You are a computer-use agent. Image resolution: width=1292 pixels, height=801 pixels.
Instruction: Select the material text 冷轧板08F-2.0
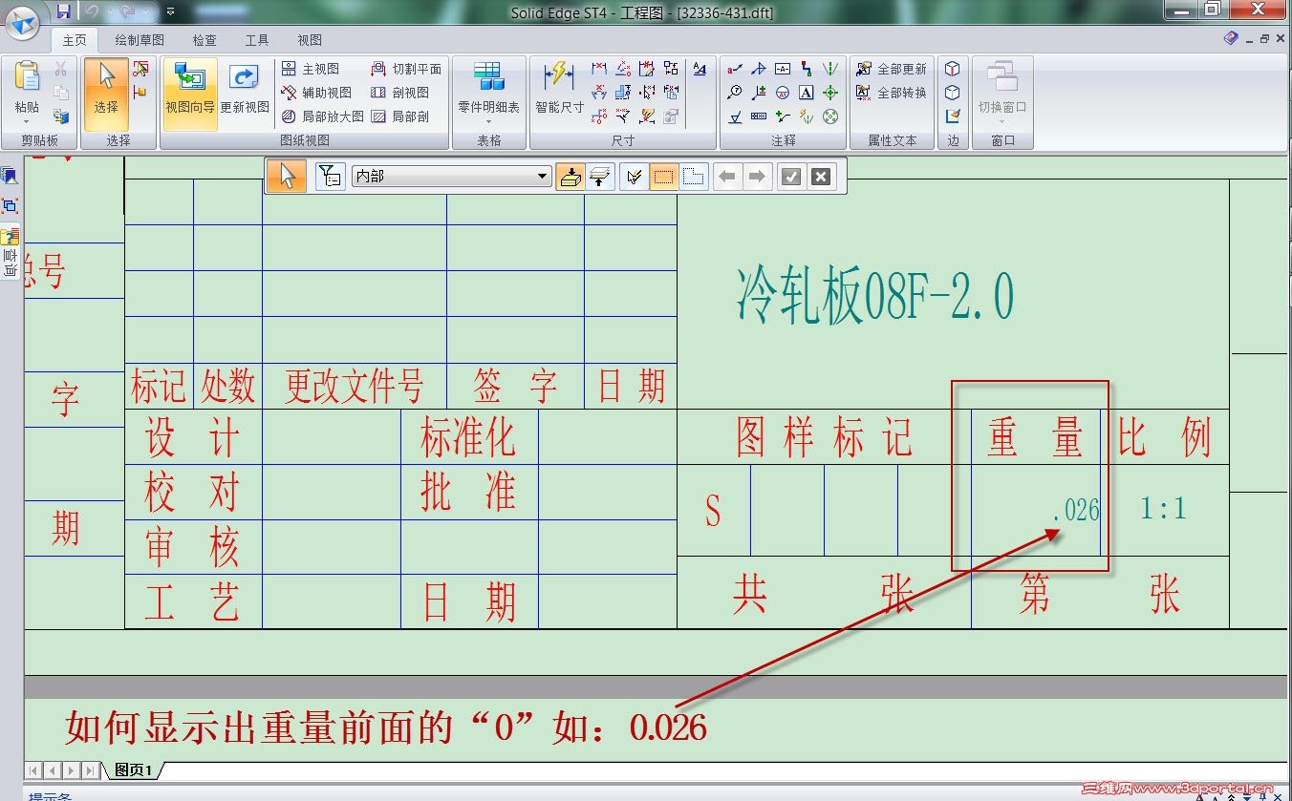(x=874, y=297)
